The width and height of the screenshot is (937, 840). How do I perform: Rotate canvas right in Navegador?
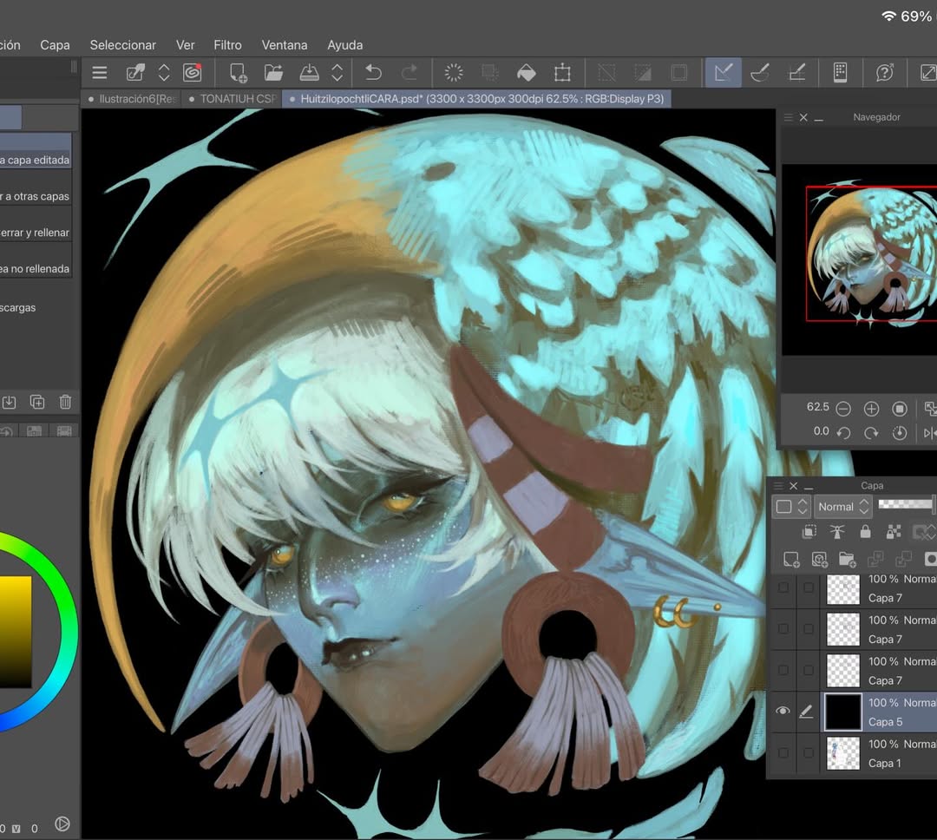[x=871, y=433]
